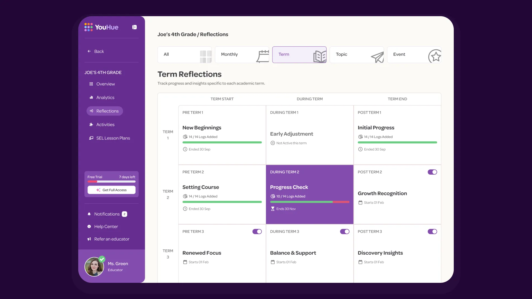Click the Discovery Insights card title

[x=380, y=253]
